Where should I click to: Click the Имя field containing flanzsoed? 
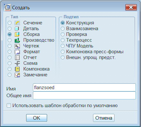[x=84, y=88]
